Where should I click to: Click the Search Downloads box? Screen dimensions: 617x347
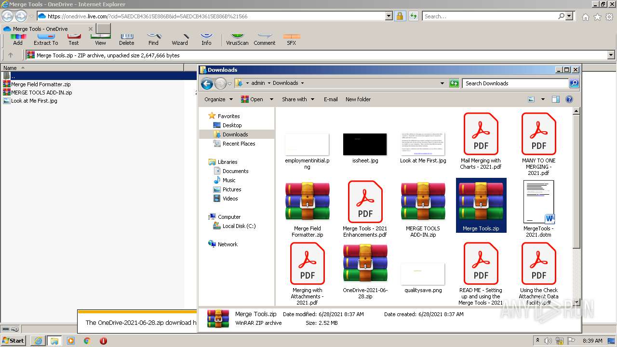coord(516,83)
